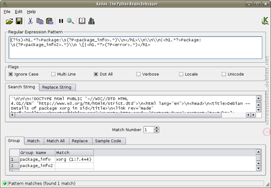
Task: Click group table bottom scroll-down arrow
Action: (x=258, y=168)
